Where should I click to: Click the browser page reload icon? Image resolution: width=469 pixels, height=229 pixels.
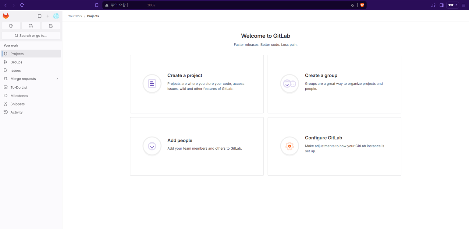(21, 5)
